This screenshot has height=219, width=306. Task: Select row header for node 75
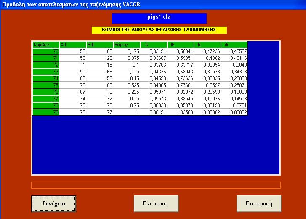[45, 85]
